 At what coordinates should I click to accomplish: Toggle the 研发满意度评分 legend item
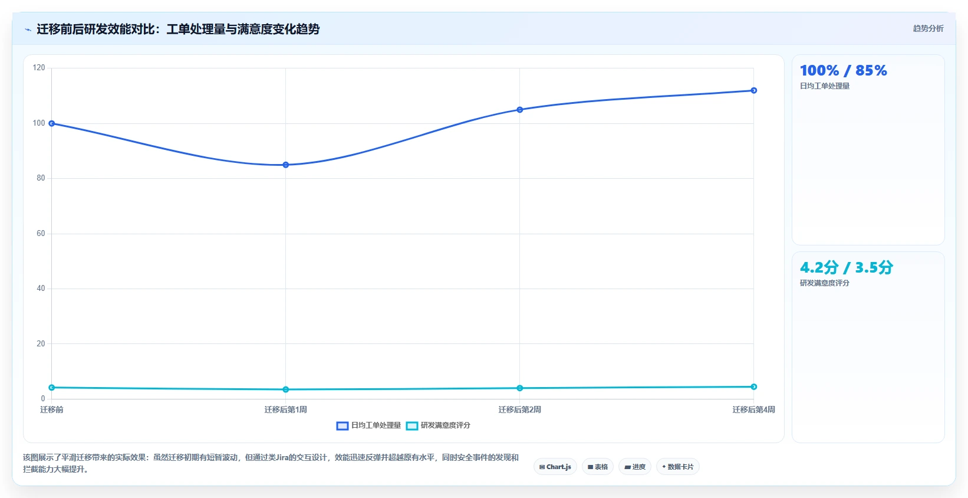point(438,425)
